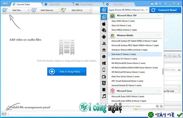
Task: Open the All profiles category in sidebar
Action: [x=104, y=17]
